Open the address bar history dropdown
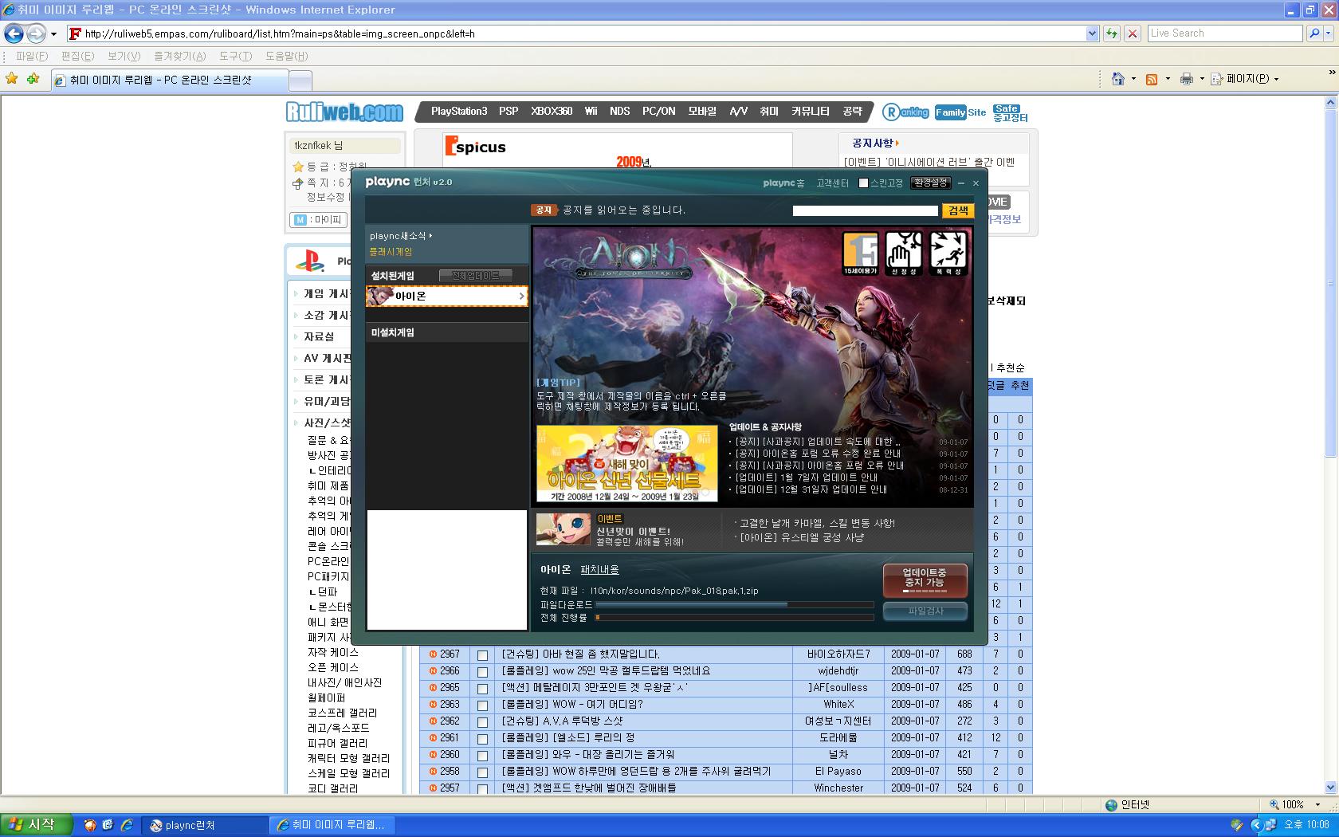The height and width of the screenshot is (837, 1339). 1092,33
